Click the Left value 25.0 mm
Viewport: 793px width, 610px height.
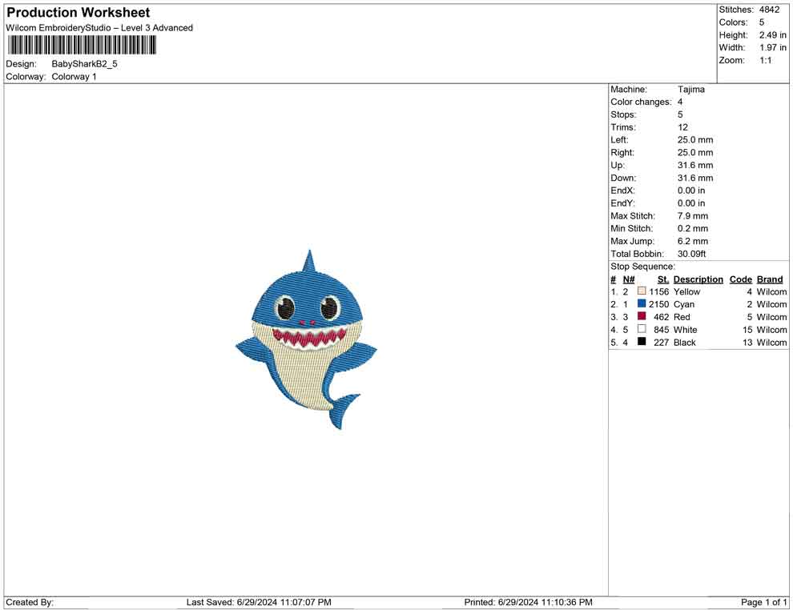[695, 140]
